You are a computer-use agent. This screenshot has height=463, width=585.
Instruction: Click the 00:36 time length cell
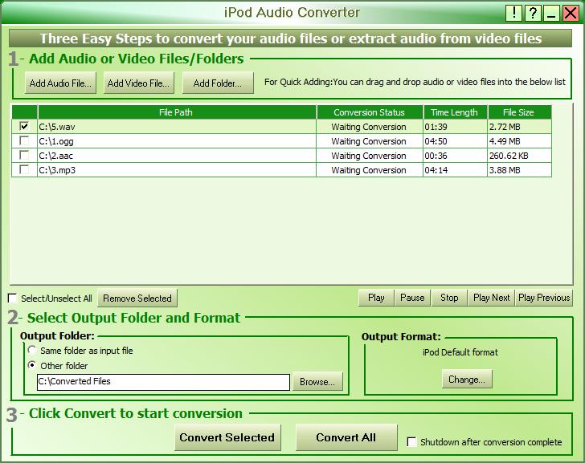(455, 156)
